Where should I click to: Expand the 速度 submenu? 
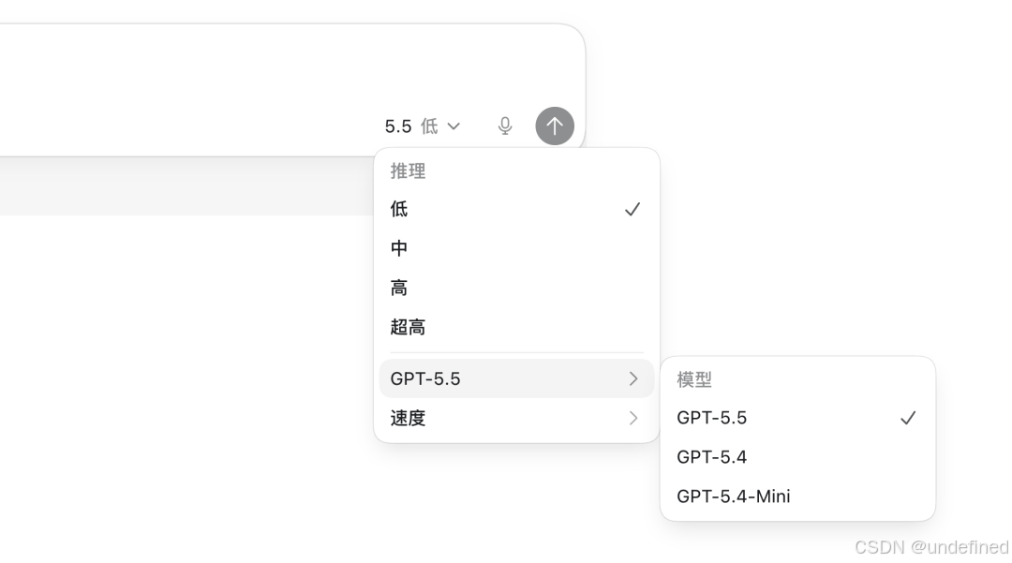click(x=516, y=418)
